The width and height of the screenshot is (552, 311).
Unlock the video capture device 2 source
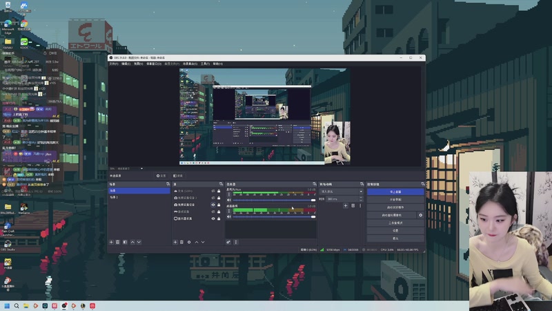(219, 198)
